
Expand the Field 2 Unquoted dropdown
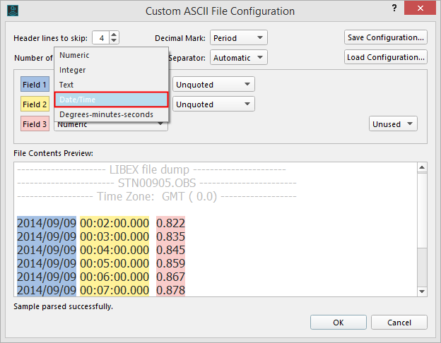tap(213, 104)
